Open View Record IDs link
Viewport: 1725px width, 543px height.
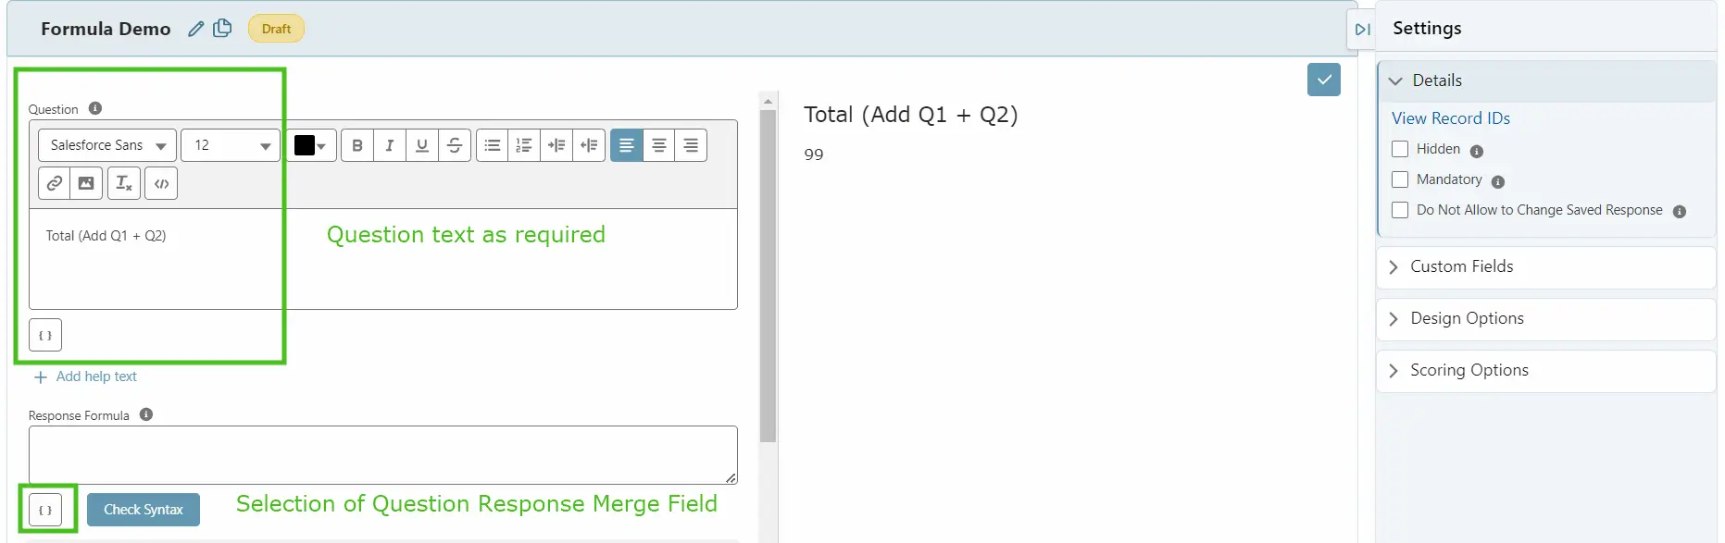(x=1450, y=117)
